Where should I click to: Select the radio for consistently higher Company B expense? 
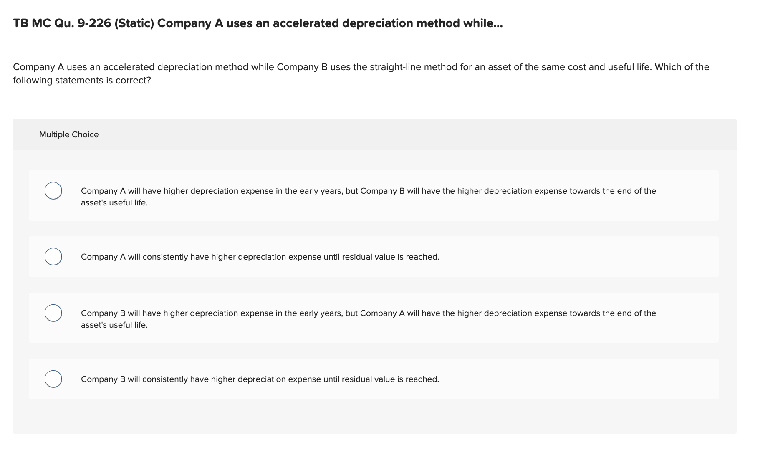point(53,379)
